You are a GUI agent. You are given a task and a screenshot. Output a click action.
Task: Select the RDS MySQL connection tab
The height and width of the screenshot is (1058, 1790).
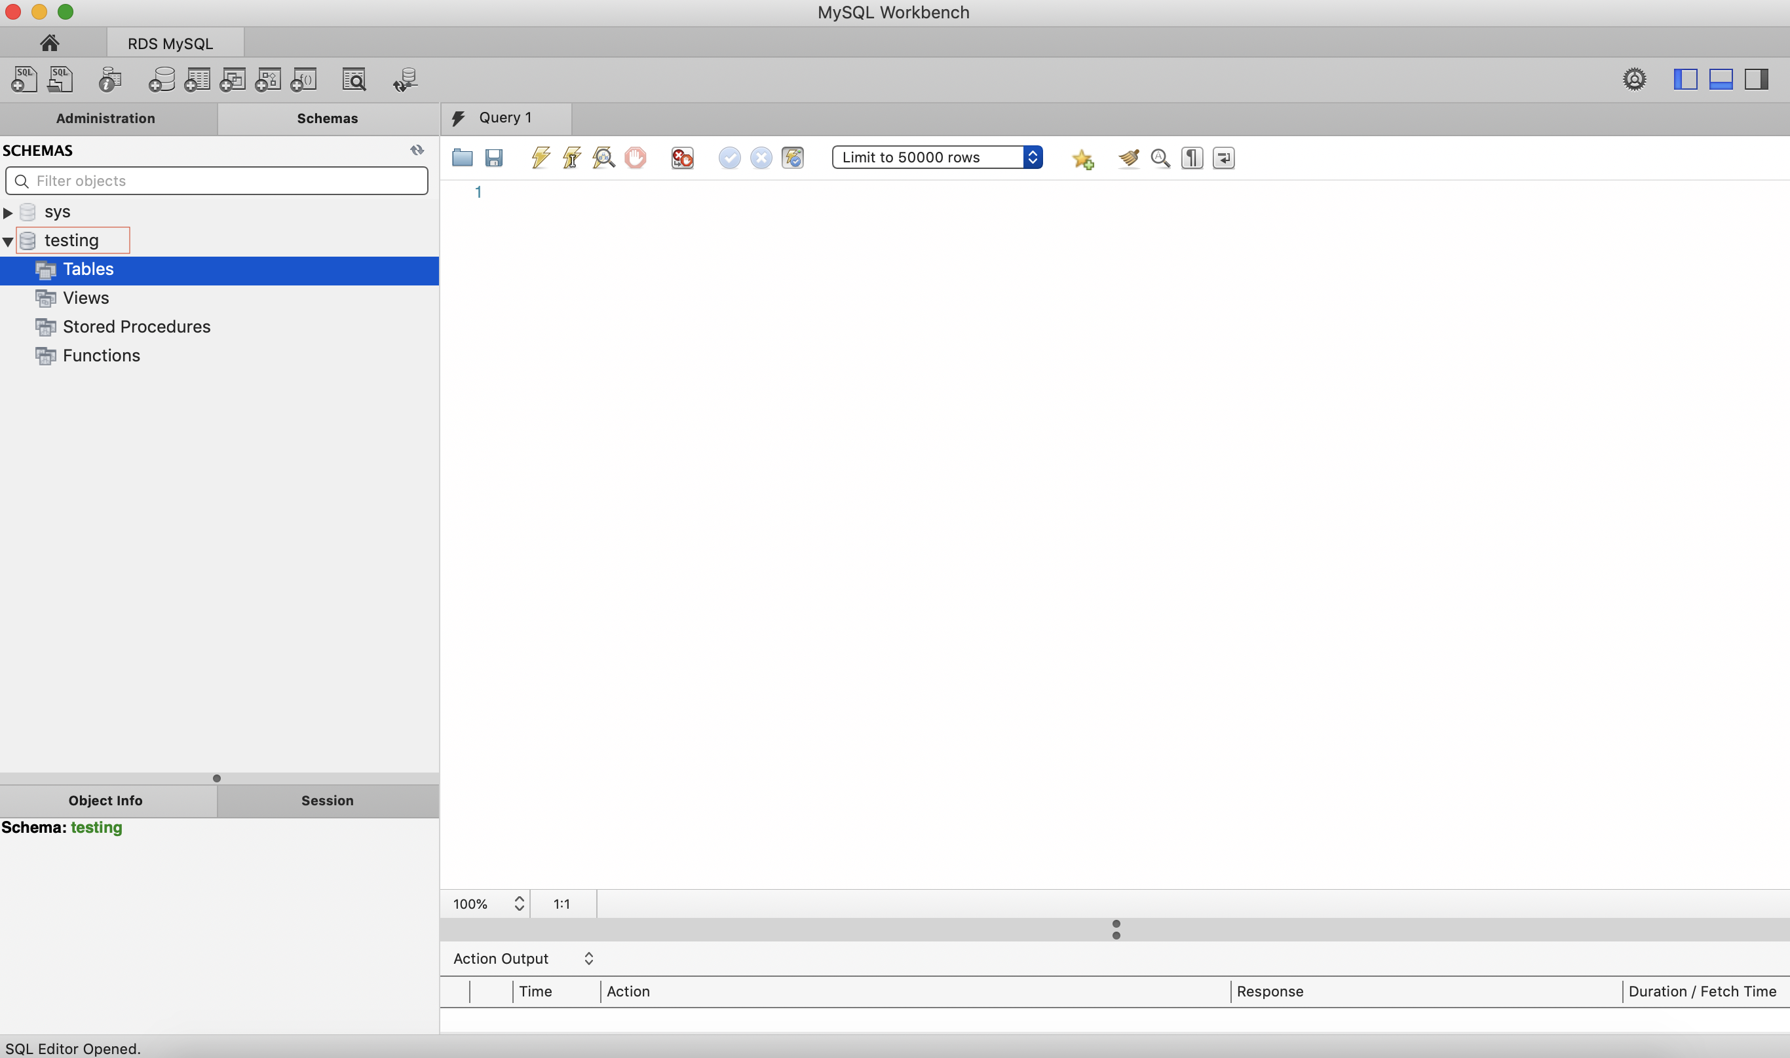(175, 43)
